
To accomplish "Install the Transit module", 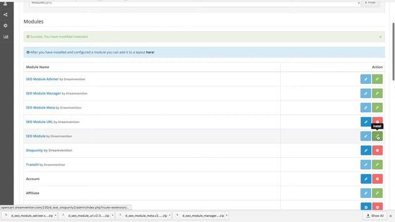I will (x=377, y=165).
